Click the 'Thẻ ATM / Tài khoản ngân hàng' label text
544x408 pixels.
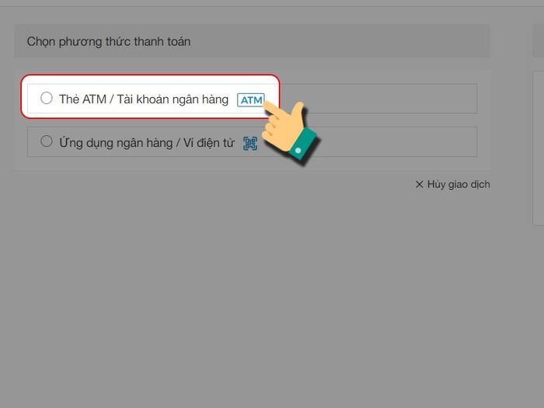pos(144,99)
